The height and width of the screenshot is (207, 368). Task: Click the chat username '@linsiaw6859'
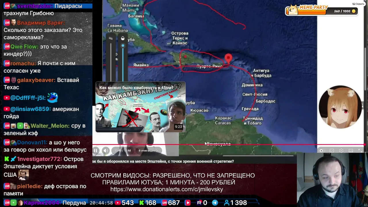(x=30, y=109)
